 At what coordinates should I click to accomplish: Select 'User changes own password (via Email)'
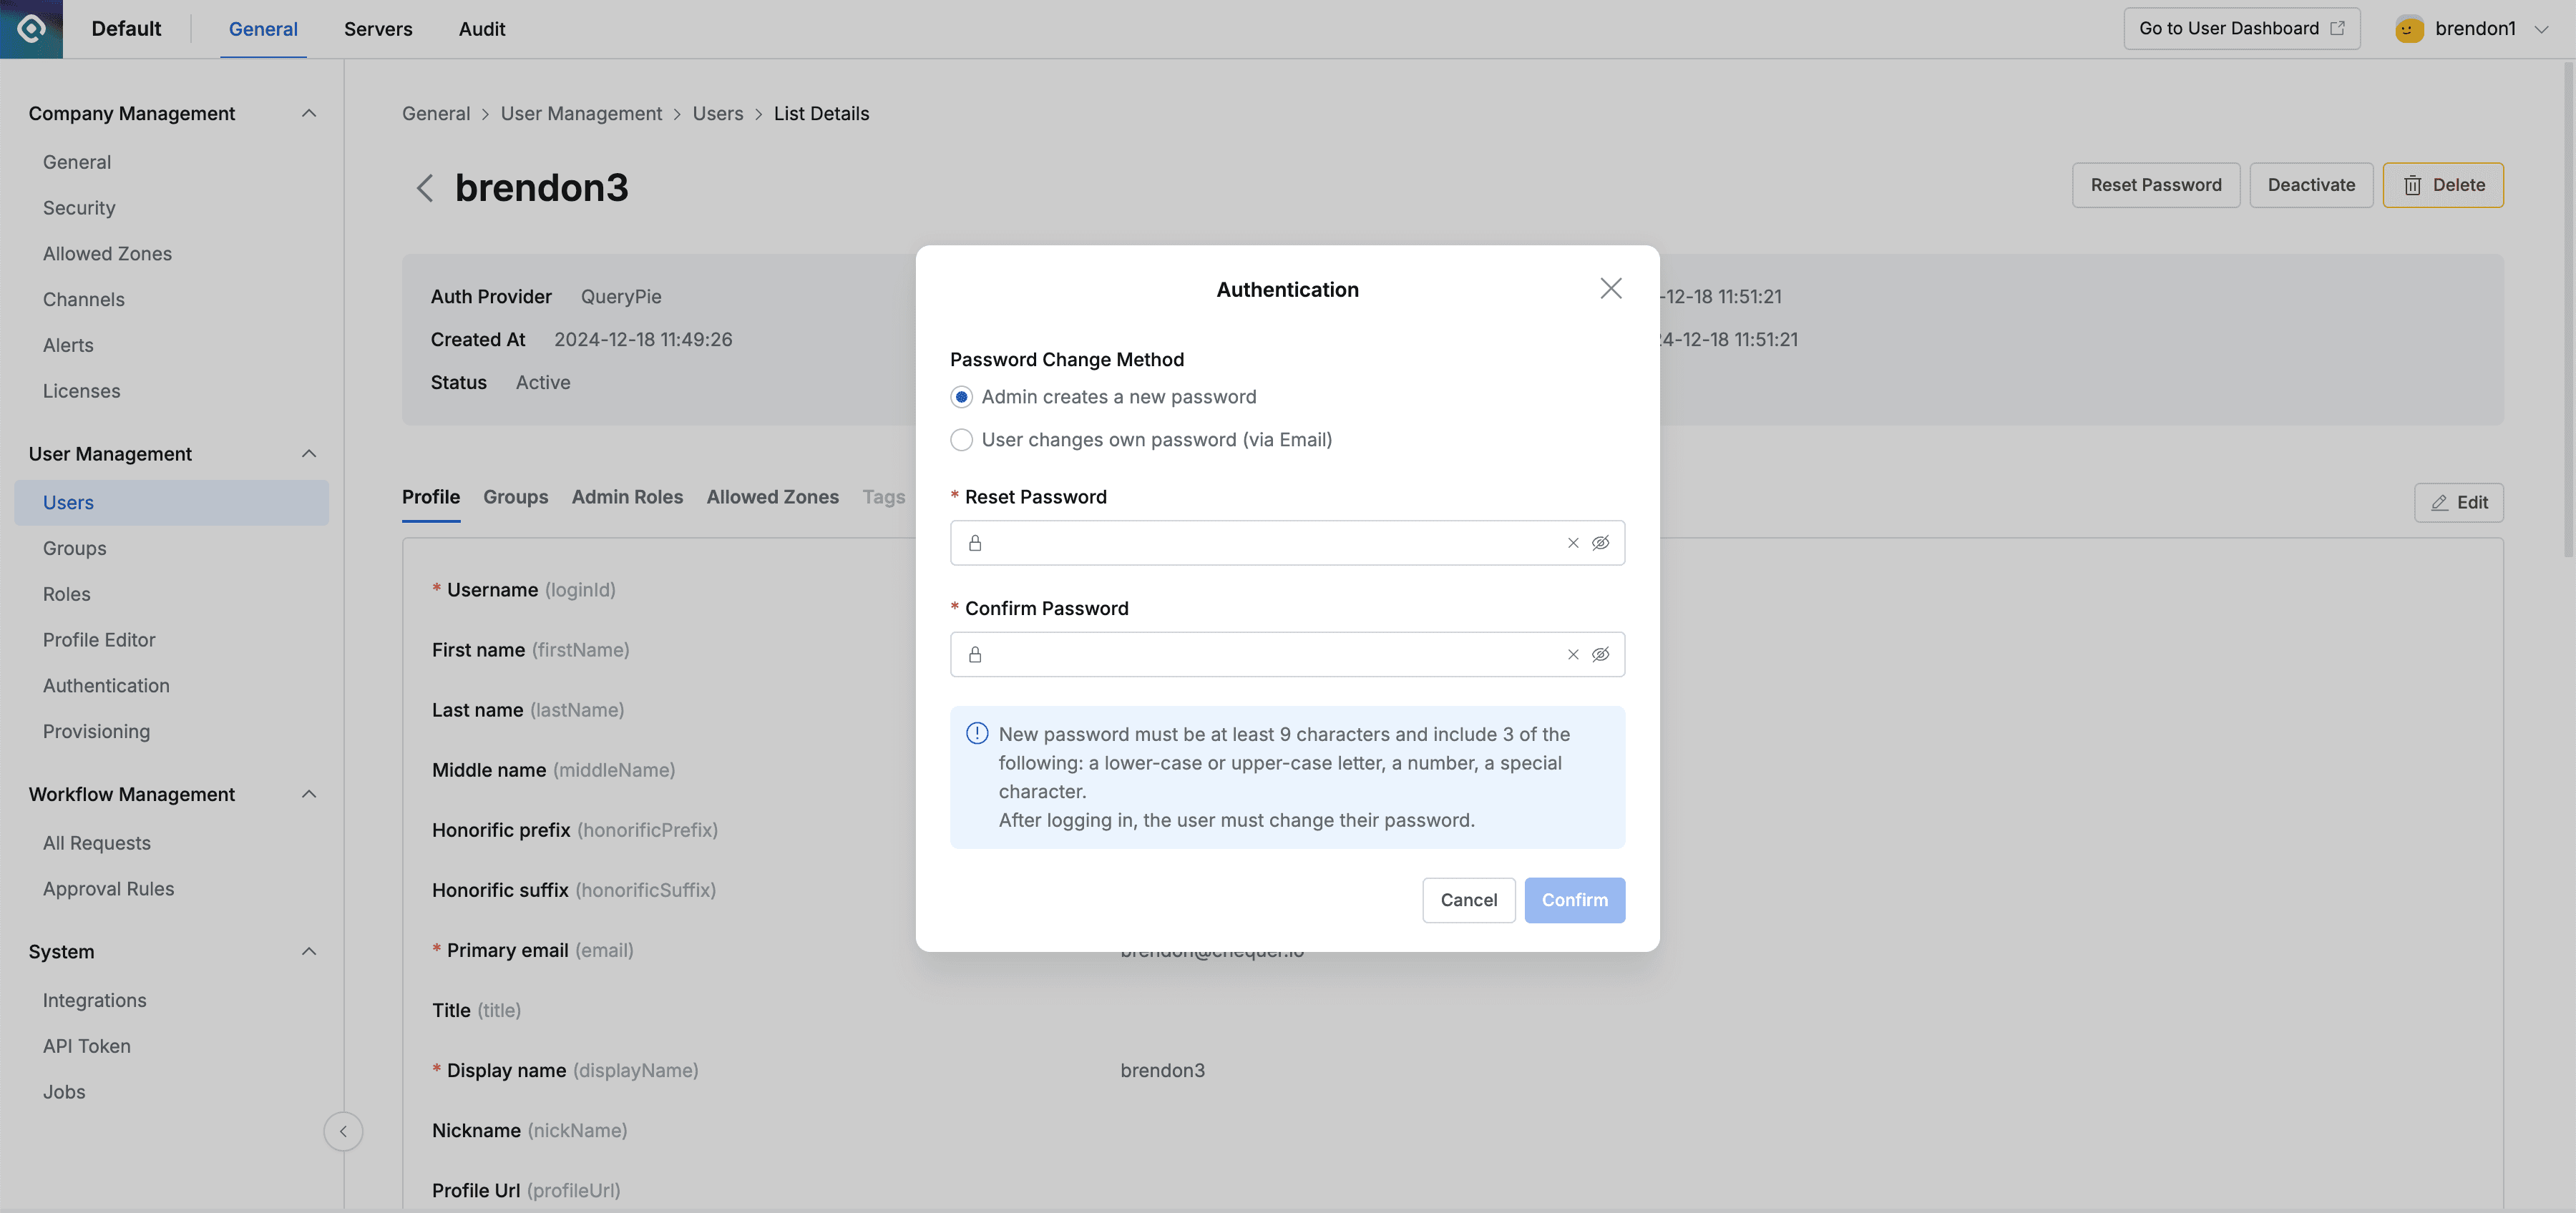click(961, 440)
